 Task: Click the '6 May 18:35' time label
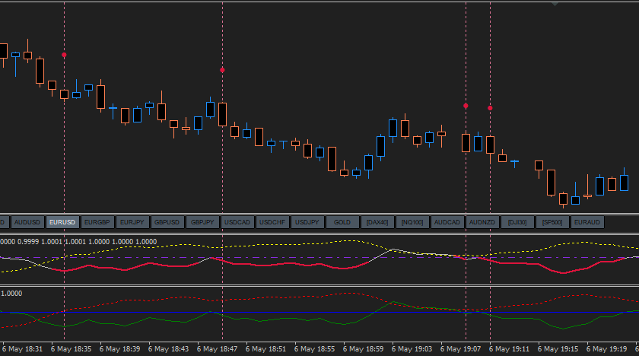(x=71, y=349)
